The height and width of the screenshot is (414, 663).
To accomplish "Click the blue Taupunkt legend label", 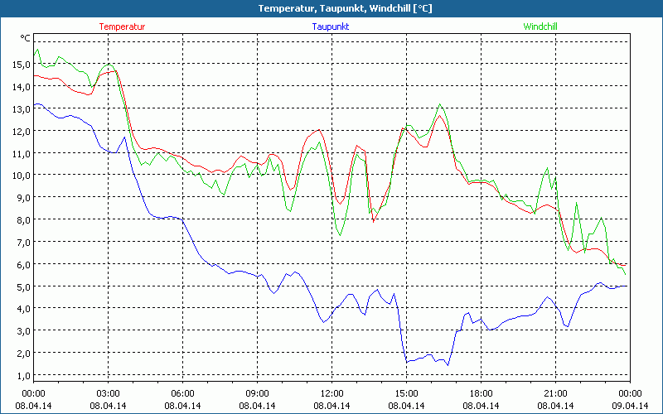I will point(330,26).
